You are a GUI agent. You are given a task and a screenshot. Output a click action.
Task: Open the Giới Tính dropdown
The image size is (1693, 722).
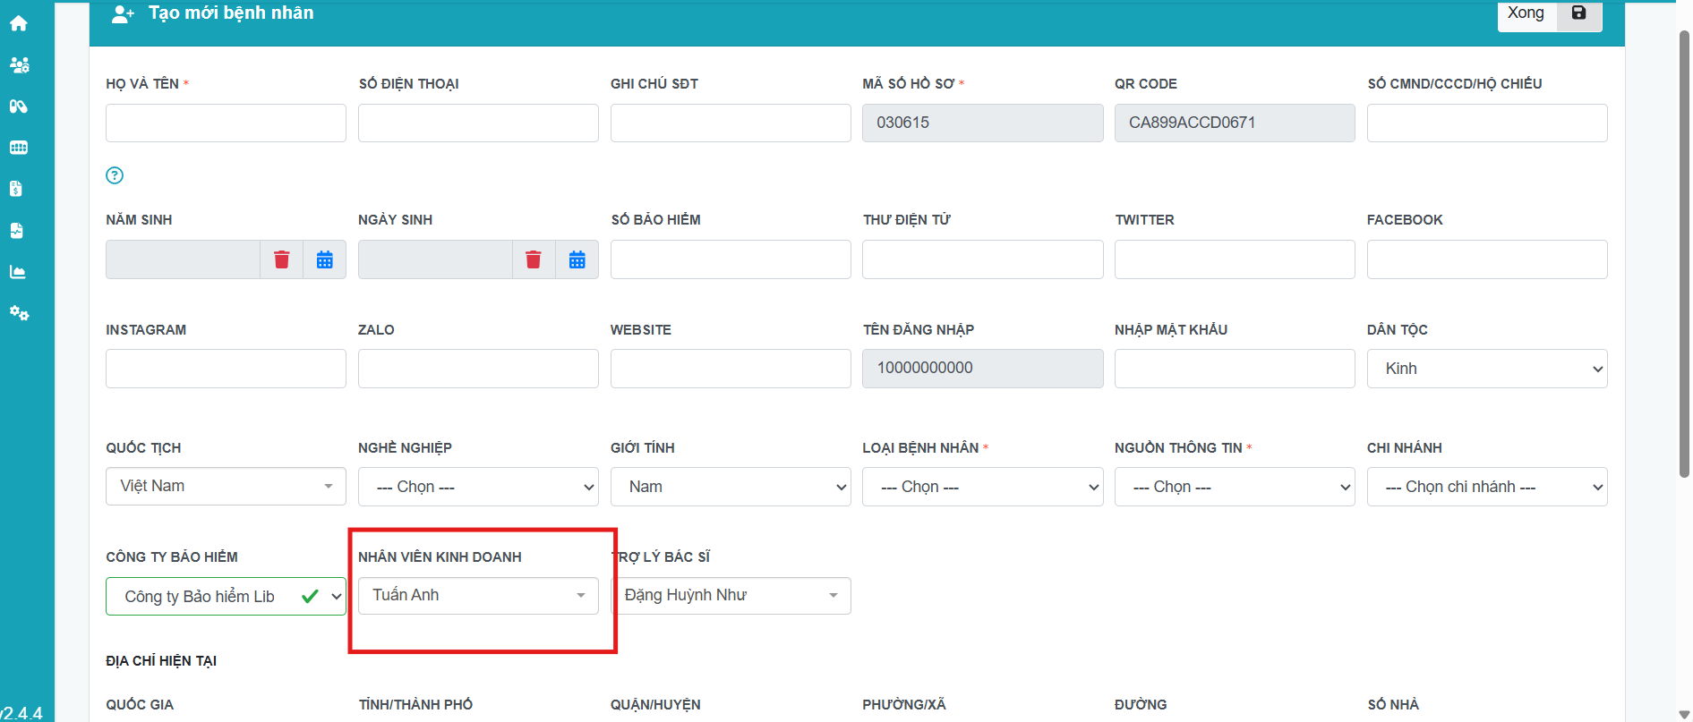tap(730, 487)
